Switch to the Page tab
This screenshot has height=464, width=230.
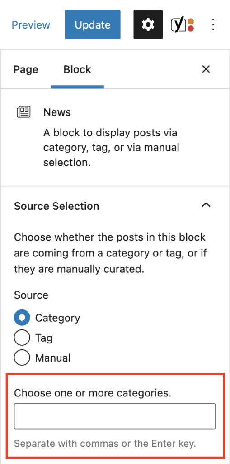point(26,69)
